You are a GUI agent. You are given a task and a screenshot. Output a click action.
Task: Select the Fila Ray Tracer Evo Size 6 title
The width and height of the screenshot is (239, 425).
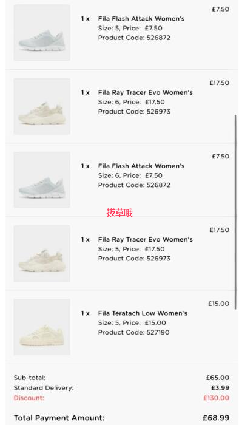pos(146,92)
